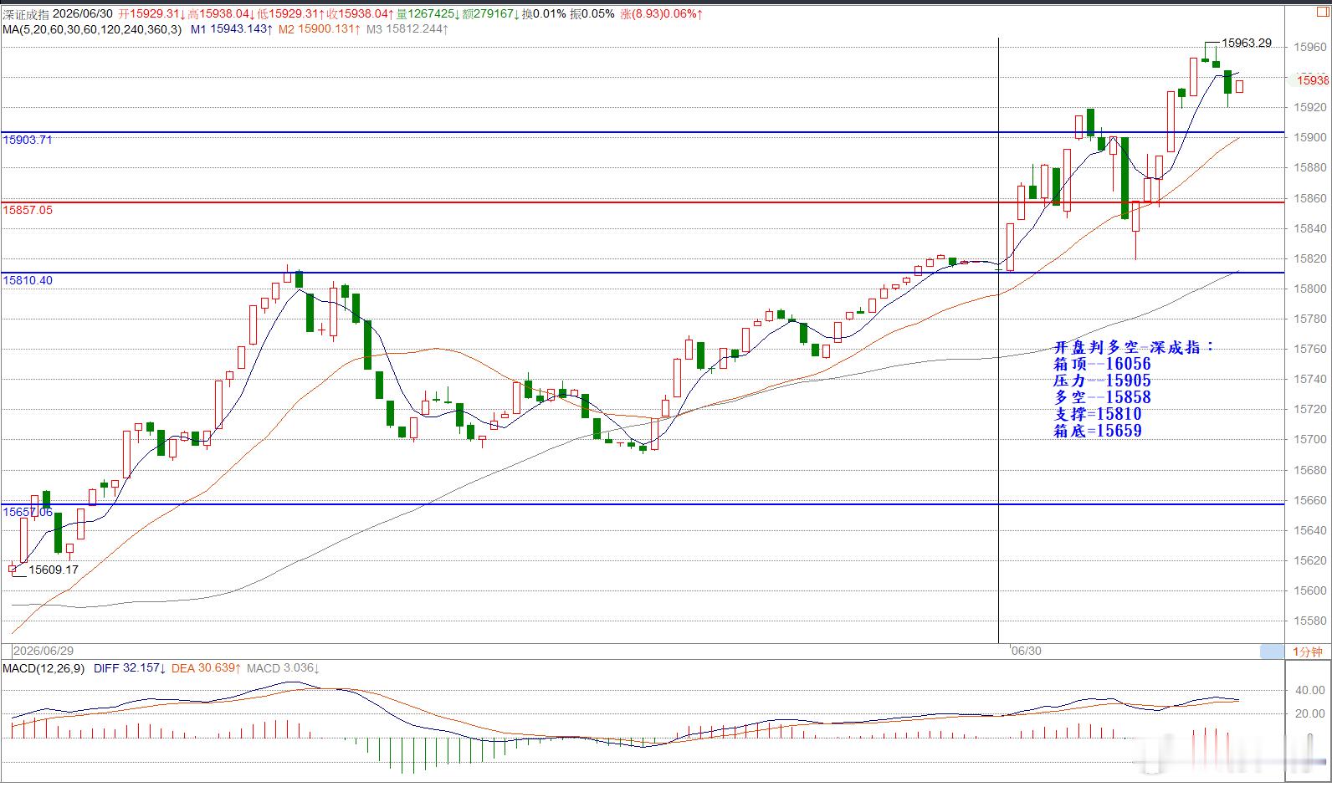1332x787 pixels.
Task: Select the 15810.40 blue line label
Action: pyautogui.click(x=28, y=280)
